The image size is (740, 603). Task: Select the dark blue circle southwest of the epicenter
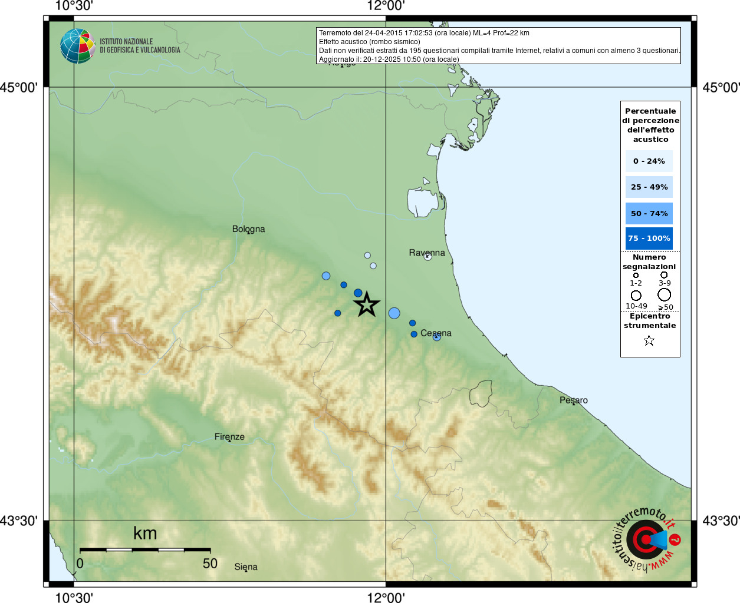(337, 313)
